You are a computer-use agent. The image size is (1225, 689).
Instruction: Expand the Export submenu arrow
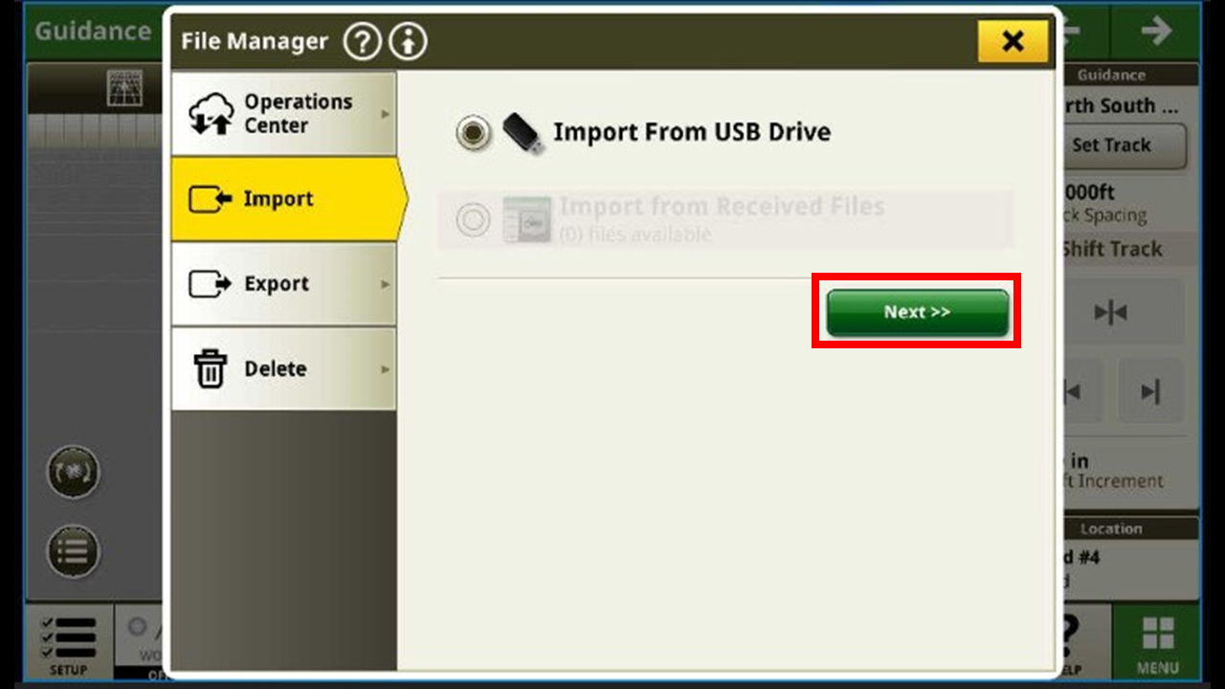pyautogui.click(x=386, y=284)
